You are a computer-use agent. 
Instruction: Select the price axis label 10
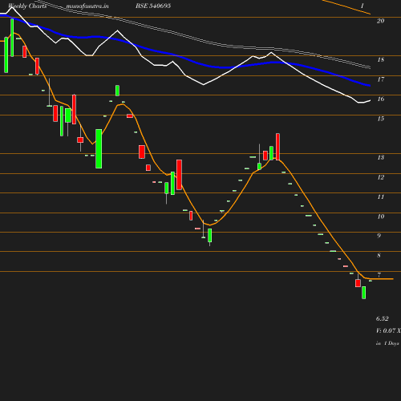381,217
